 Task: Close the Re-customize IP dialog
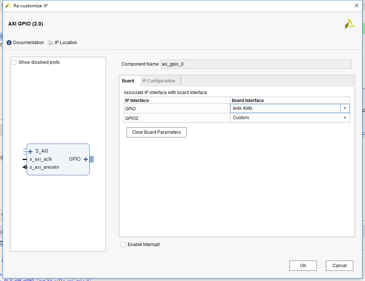click(x=357, y=5)
